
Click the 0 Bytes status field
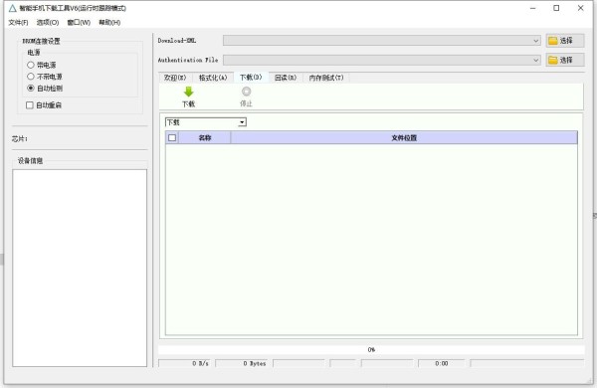[x=242, y=364]
